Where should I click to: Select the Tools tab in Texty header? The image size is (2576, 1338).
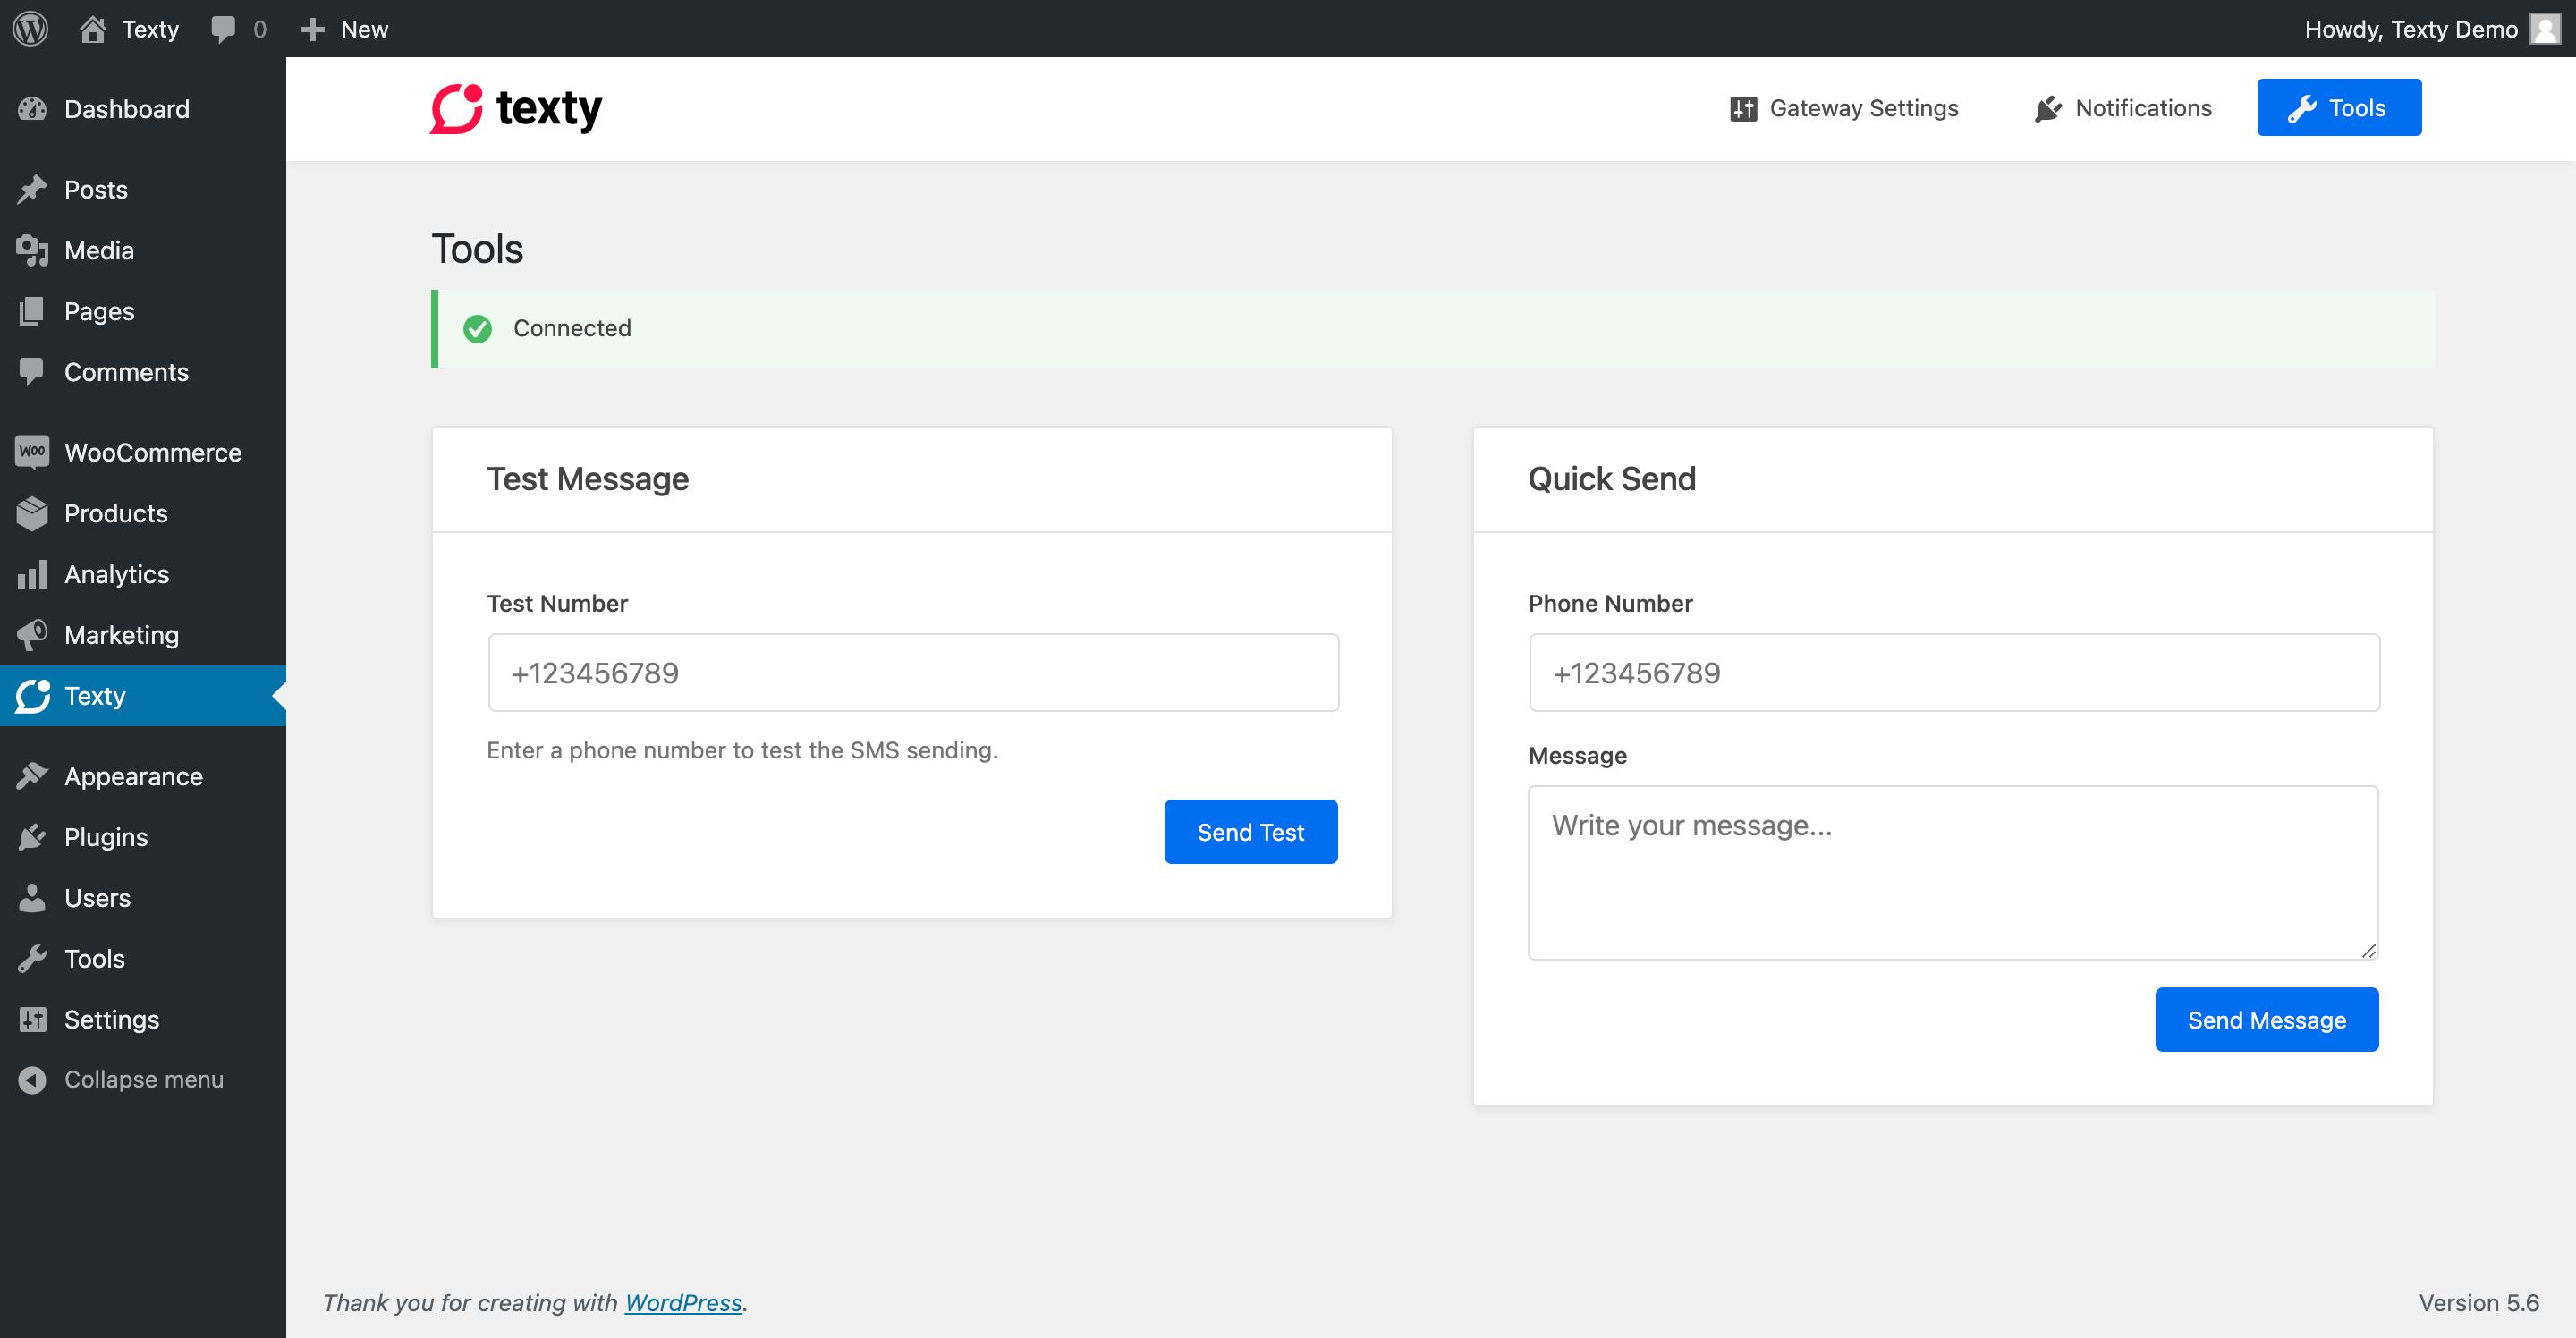pos(2339,108)
